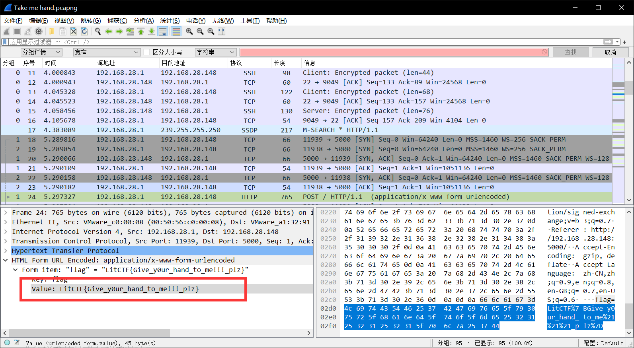Go forward to next packet arrow
This screenshot has height=348, width=634.
point(119,31)
